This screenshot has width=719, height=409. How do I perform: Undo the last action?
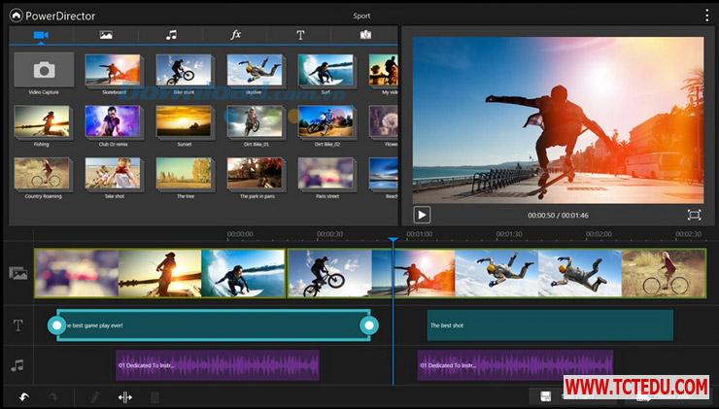pyautogui.click(x=24, y=397)
